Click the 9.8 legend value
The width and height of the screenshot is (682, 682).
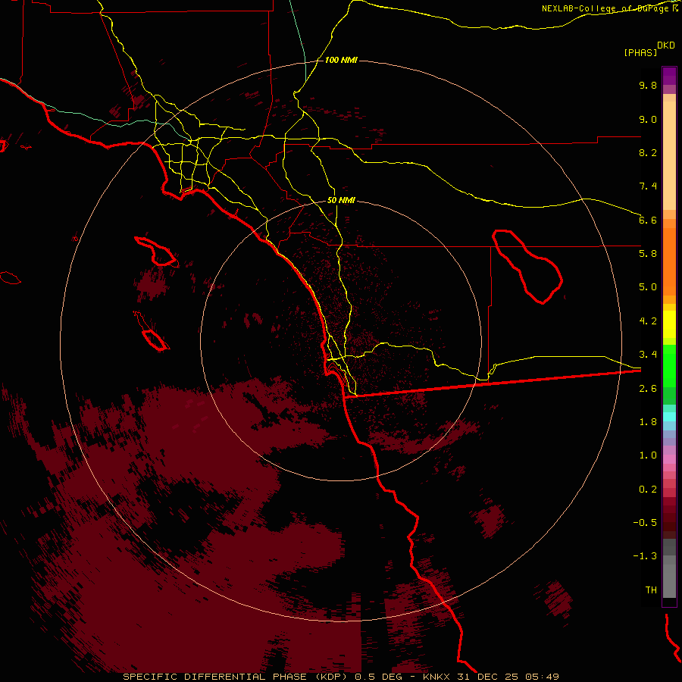pos(648,85)
